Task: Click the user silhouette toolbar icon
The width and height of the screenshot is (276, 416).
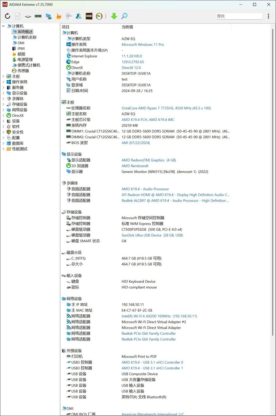Action: coord(79,16)
